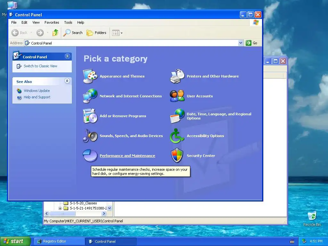
Task: Click the Switch to Classic View link
Action: (x=40, y=66)
